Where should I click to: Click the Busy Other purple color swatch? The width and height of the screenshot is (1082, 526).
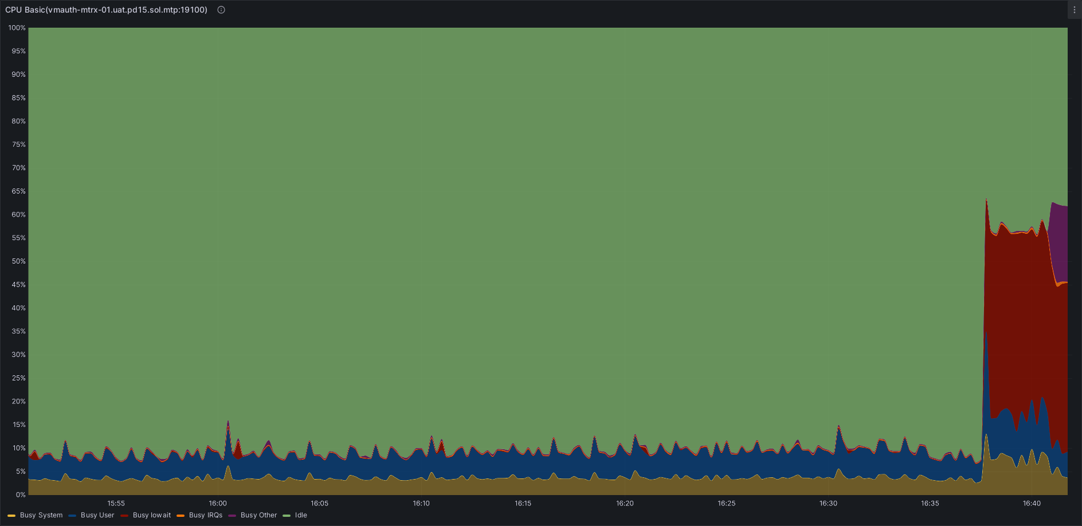click(232, 516)
